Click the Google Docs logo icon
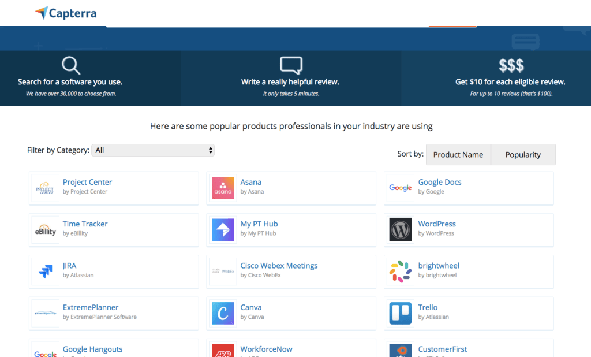591x357 pixels. click(401, 188)
